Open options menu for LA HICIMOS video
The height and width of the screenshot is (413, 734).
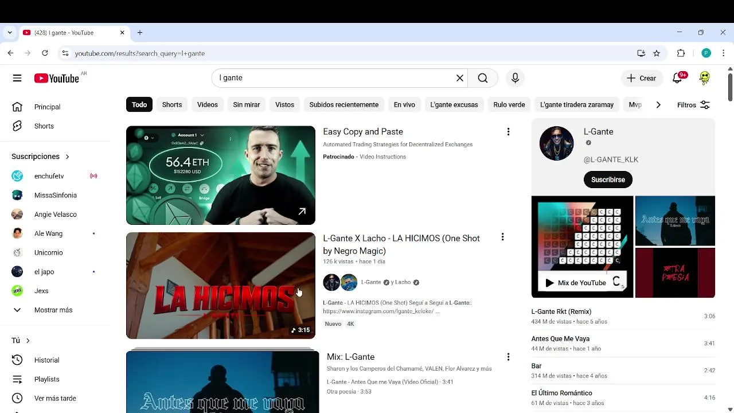pos(502,237)
